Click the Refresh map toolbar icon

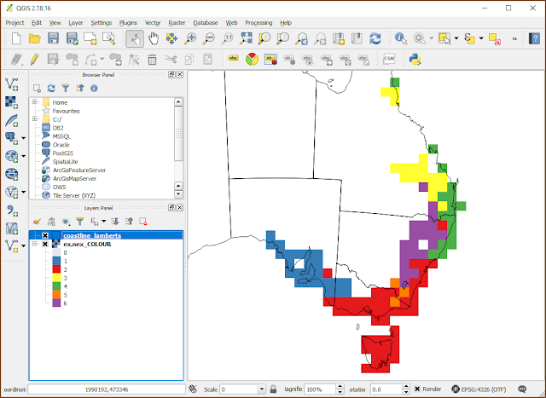tap(375, 38)
